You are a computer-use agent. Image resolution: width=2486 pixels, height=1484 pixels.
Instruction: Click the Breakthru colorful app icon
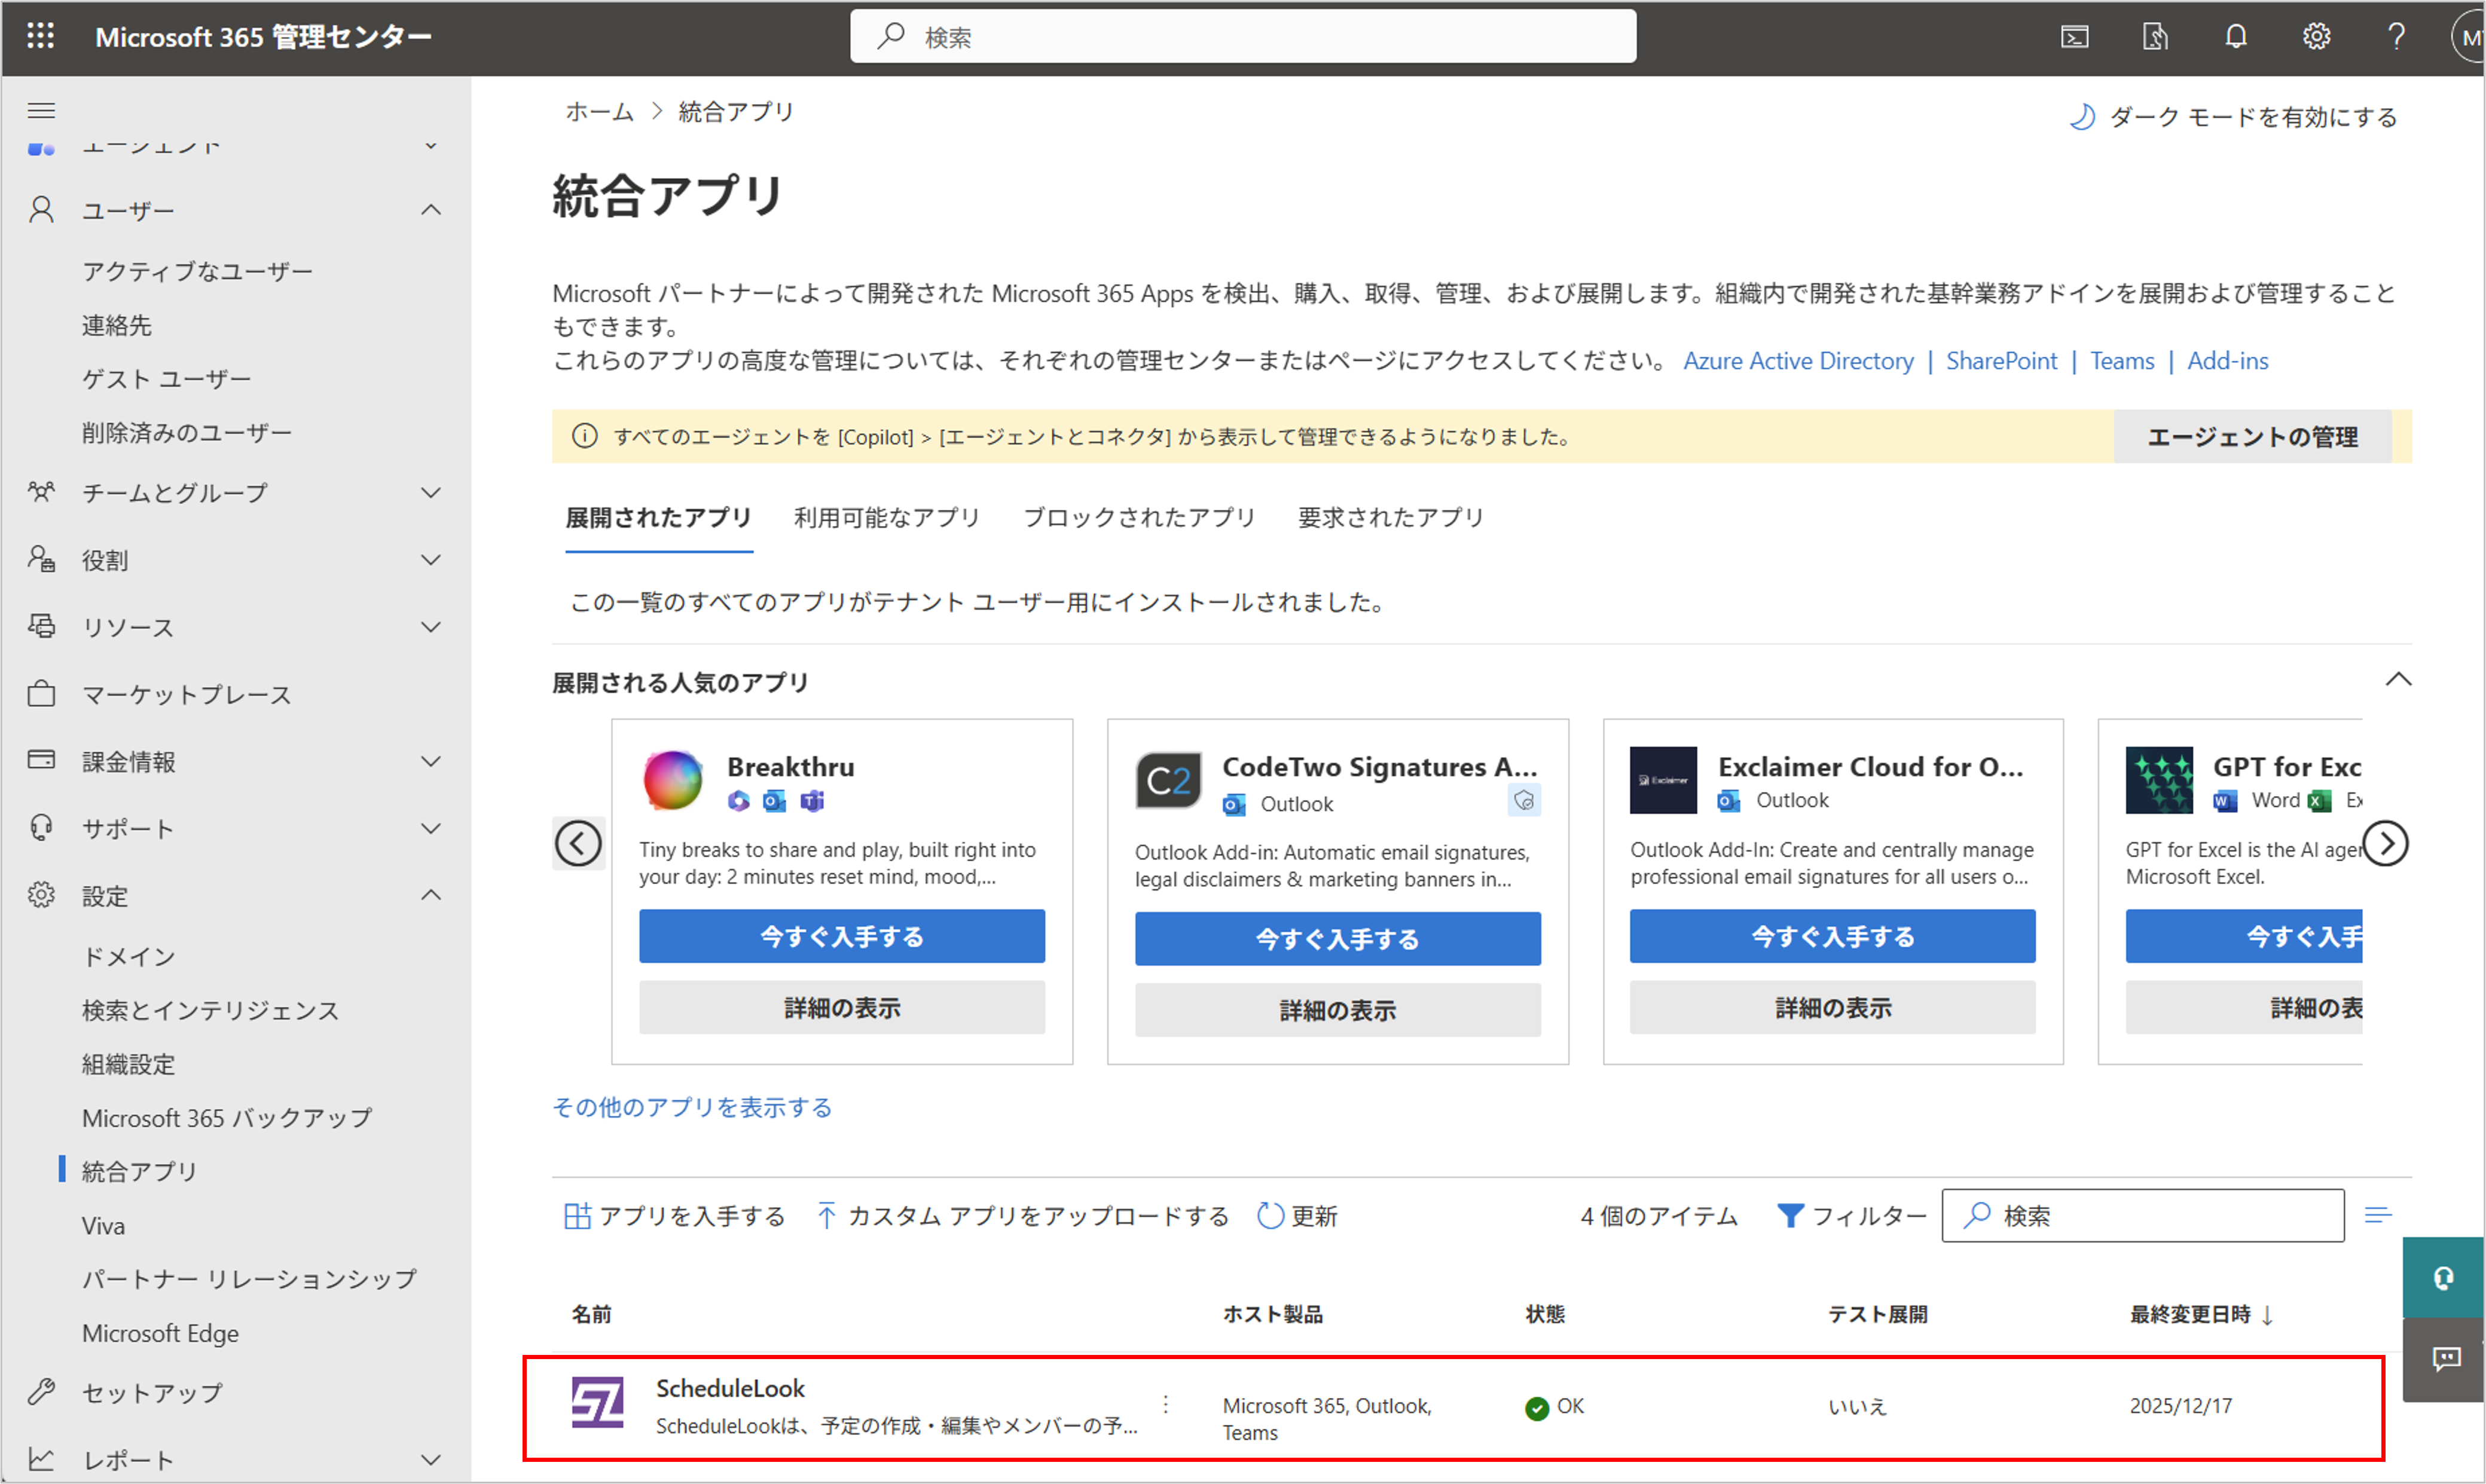pos(672,781)
